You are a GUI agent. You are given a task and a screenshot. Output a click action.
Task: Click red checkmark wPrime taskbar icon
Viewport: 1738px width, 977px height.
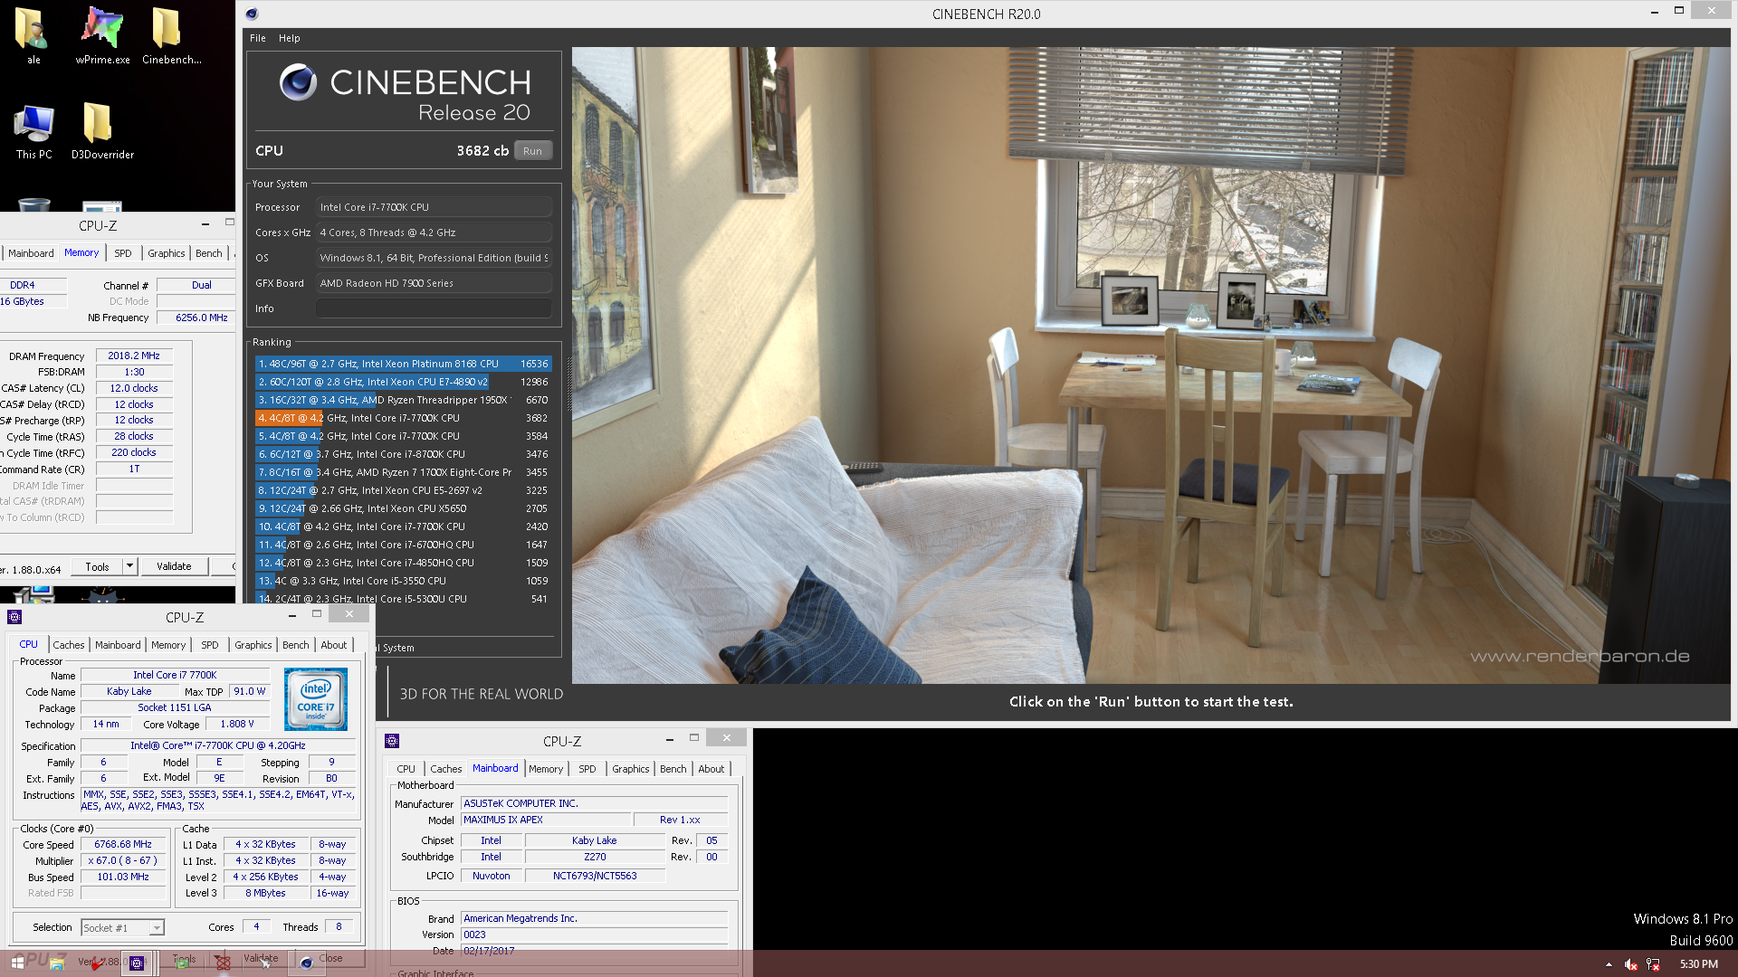coord(97,963)
